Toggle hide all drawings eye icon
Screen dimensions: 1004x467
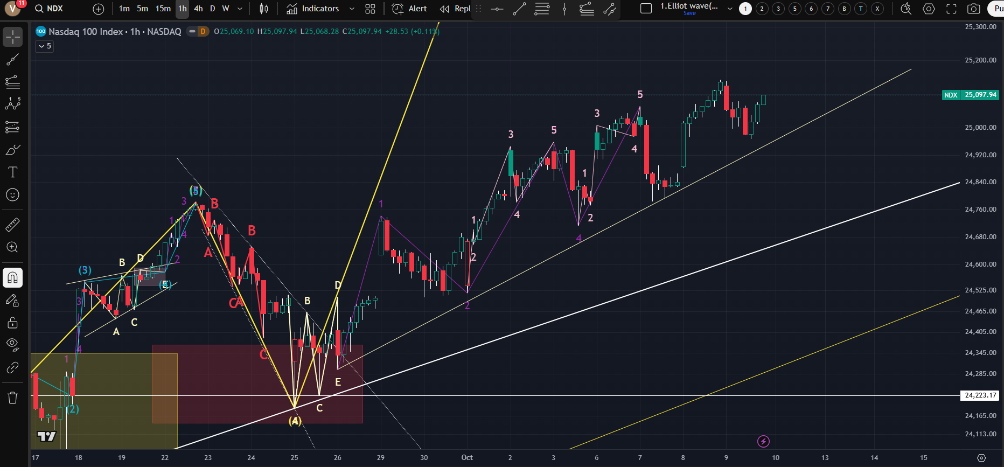click(x=12, y=344)
